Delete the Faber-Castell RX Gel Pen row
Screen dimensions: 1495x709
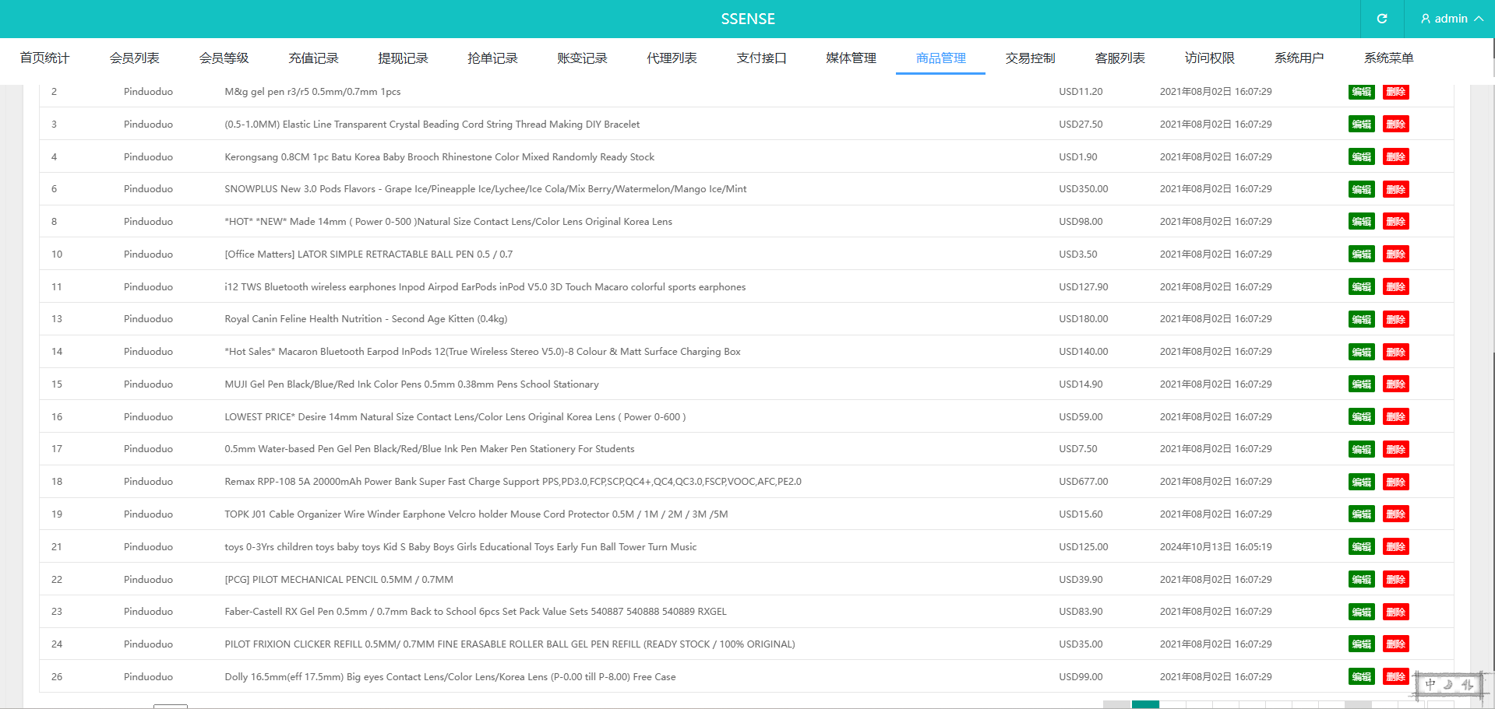[1395, 612]
